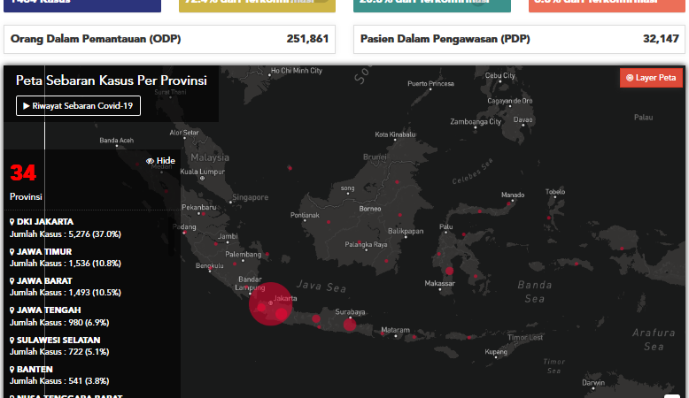Viewport: 689px width, 398px height.
Task: Click the Peta Sebaran Kasus Per Provinsi title
Action: (x=112, y=80)
